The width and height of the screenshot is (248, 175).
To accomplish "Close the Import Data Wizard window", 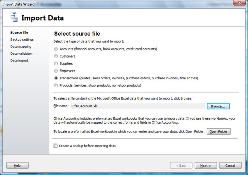I will [x=240, y=3].
